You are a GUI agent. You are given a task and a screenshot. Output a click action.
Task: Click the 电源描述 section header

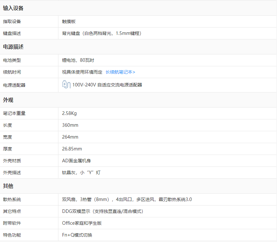13,47
